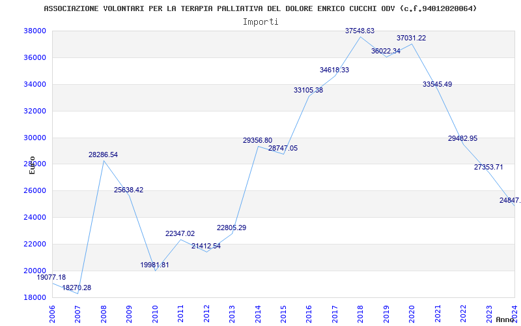The height and width of the screenshot is (326, 521).
Task: Click the data value 29482.95
Action: click(462, 138)
